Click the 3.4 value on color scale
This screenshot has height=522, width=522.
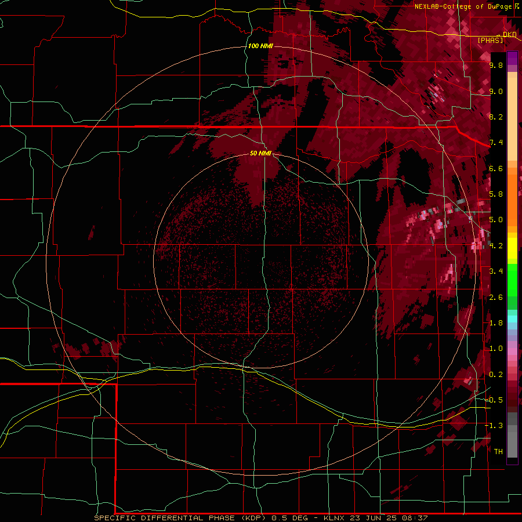coord(496,271)
